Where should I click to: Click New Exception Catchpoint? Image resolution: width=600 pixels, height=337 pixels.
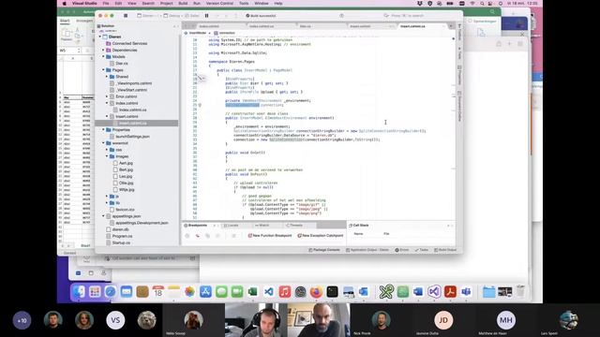321,236
